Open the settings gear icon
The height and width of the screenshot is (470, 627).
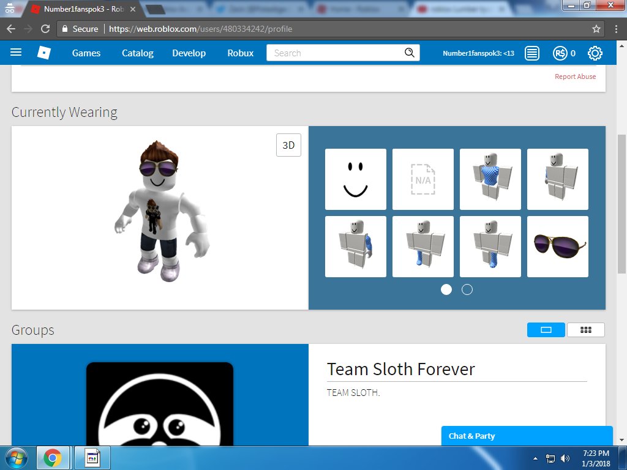pyautogui.click(x=595, y=53)
